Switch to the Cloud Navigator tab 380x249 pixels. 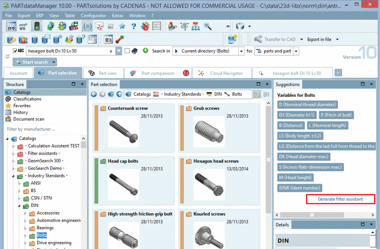[x=222, y=73]
